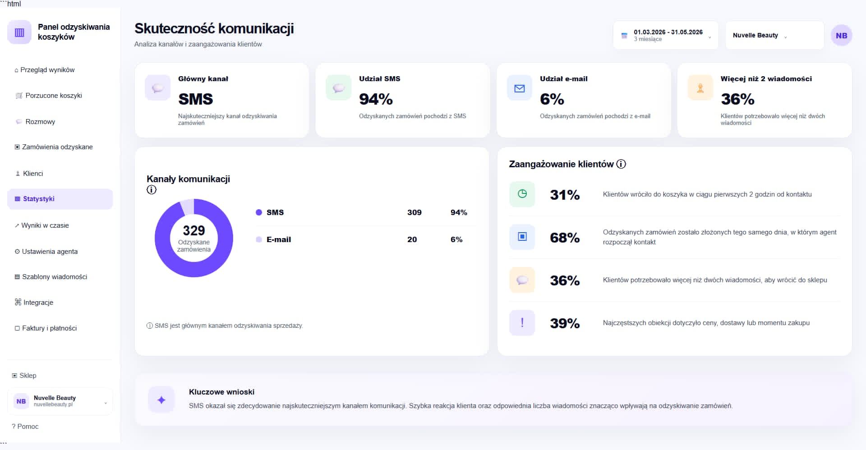Open the Nuvelle Beauty dropdown in the header
Image resolution: width=866 pixels, height=450 pixels.
(x=774, y=35)
